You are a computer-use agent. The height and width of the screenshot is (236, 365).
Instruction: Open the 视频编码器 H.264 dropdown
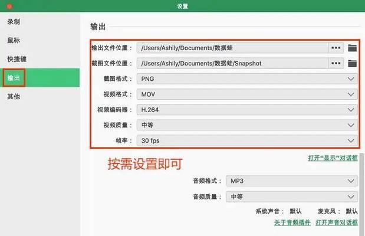[x=247, y=110]
